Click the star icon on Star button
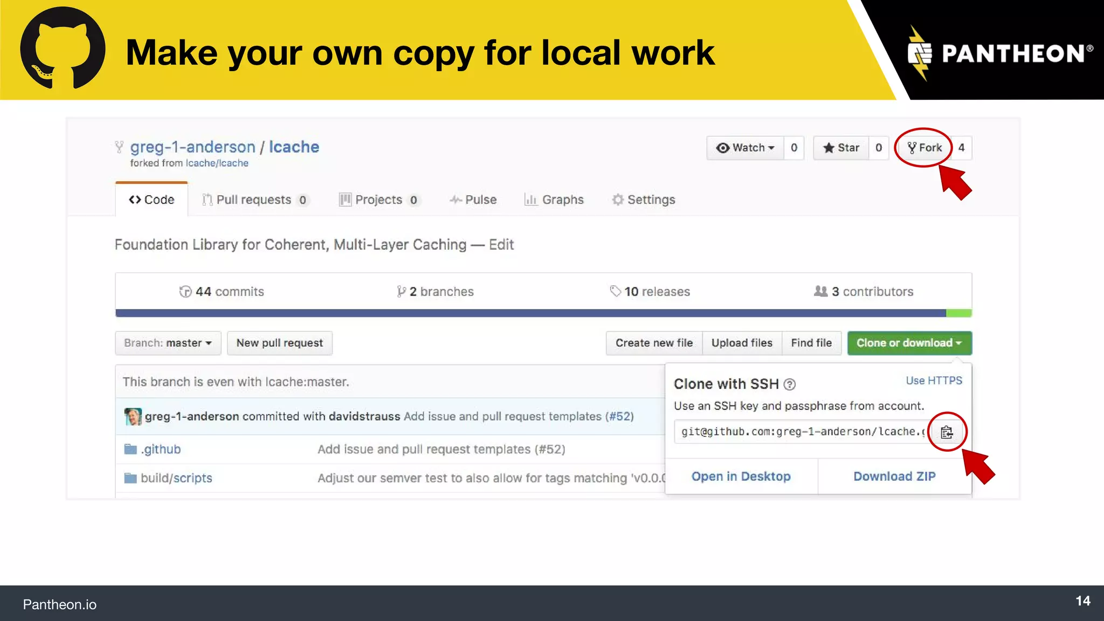 click(829, 148)
